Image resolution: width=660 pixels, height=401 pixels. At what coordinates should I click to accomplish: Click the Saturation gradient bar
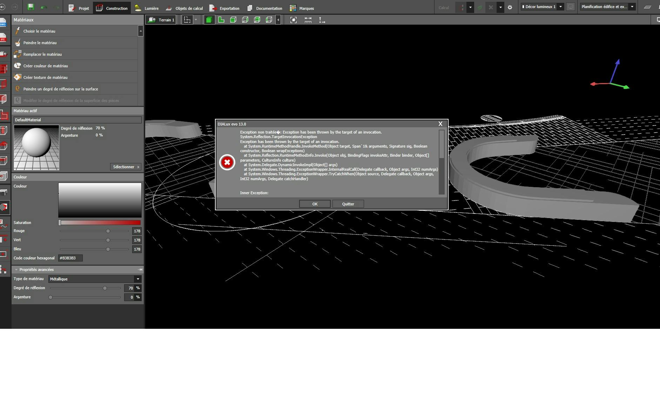100,223
